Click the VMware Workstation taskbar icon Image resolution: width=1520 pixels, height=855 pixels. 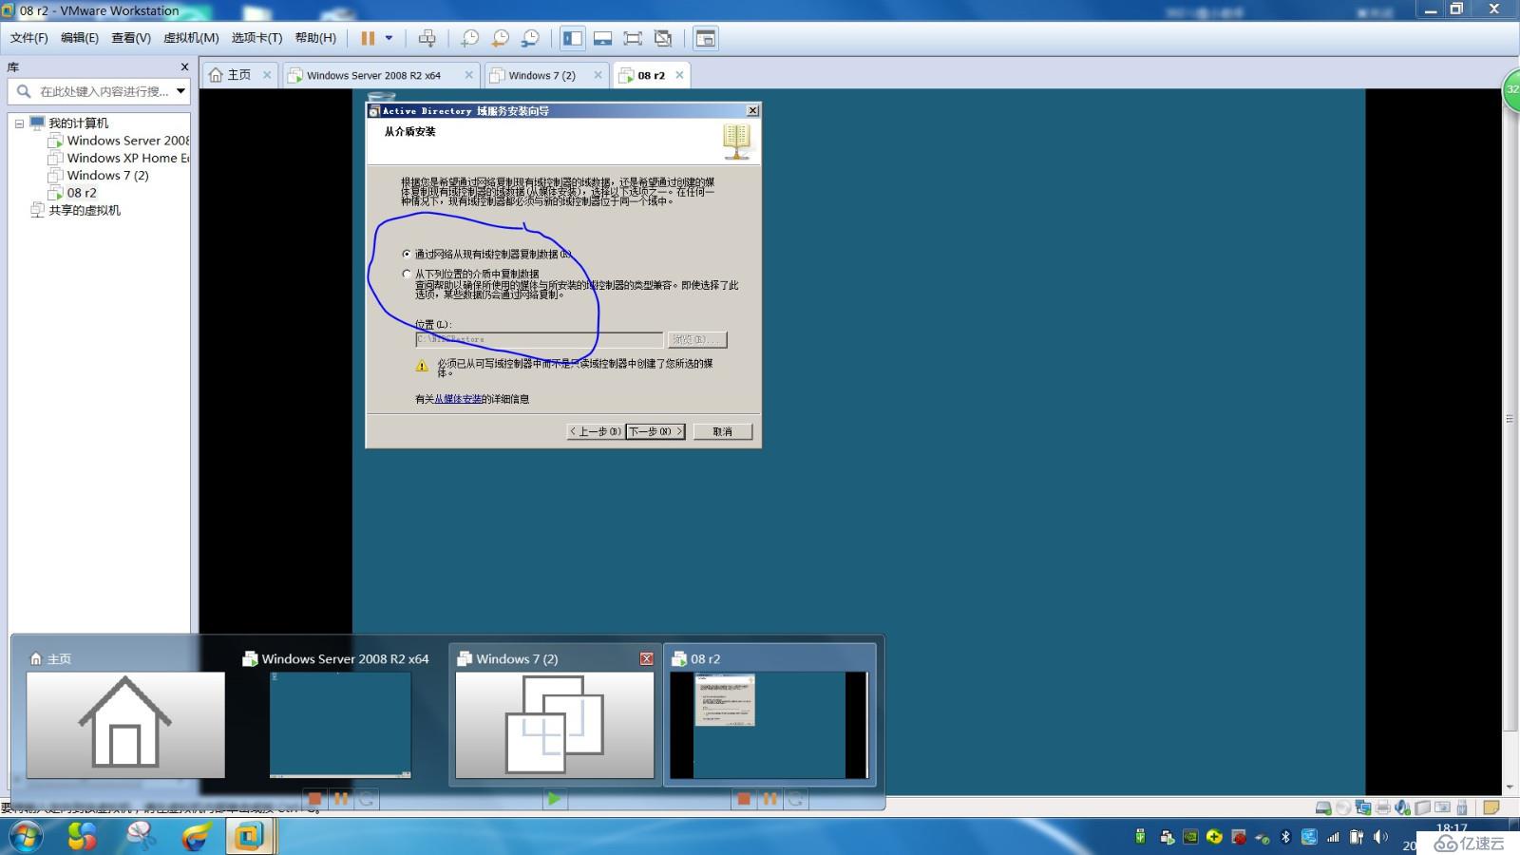click(250, 836)
